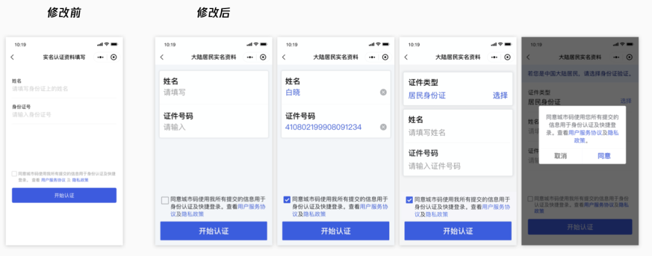Tap 取消 in the consent dialog
Viewport: 652px width, 256px height.
[x=560, y=156]
